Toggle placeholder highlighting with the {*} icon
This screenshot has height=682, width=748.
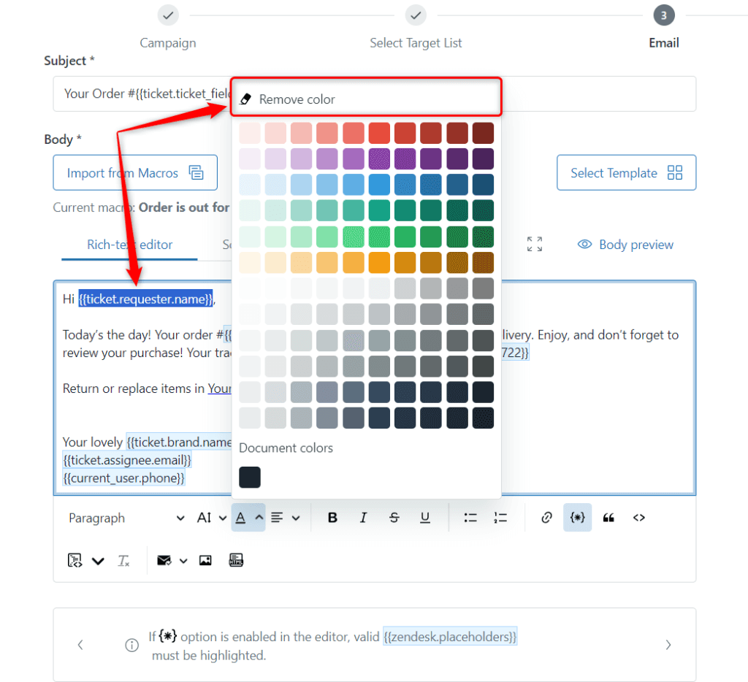click(x=577, y=517)
